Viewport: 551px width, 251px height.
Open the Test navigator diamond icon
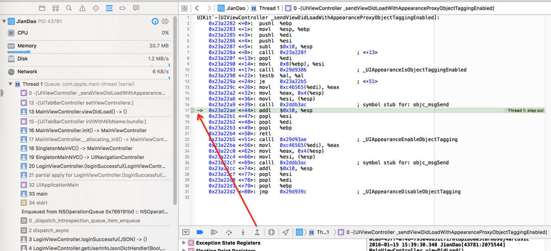(95, 8)
